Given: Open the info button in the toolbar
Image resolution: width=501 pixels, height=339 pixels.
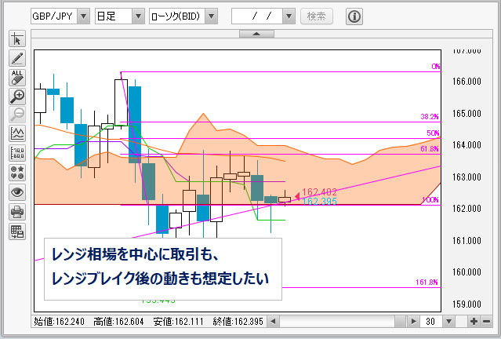Looking at the screenshot, I should (354, 16).
